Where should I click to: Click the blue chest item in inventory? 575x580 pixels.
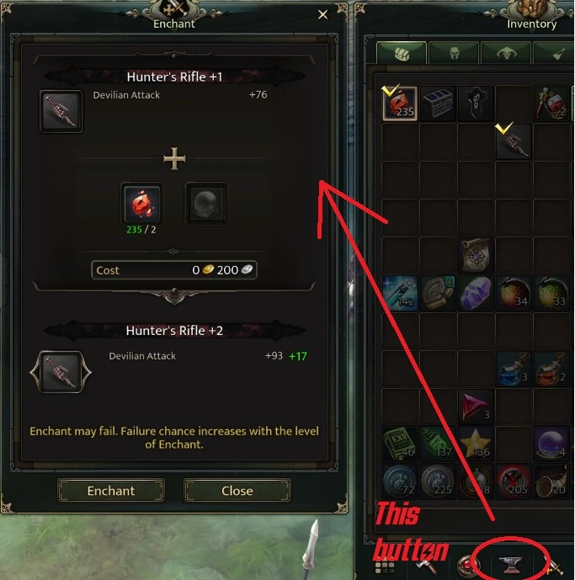tap(438, 104)
